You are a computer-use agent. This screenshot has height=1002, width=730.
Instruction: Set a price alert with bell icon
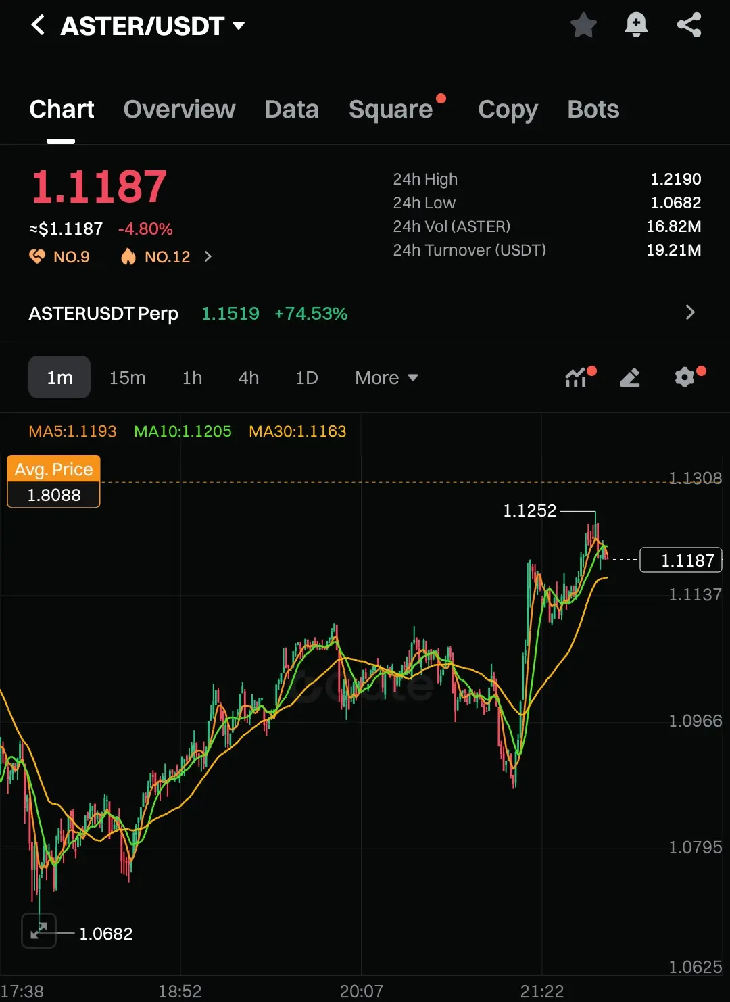636,26
